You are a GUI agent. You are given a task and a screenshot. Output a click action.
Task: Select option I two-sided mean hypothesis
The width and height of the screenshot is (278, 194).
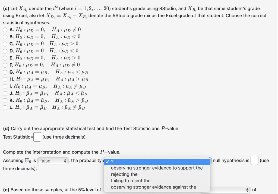point(5,86)
